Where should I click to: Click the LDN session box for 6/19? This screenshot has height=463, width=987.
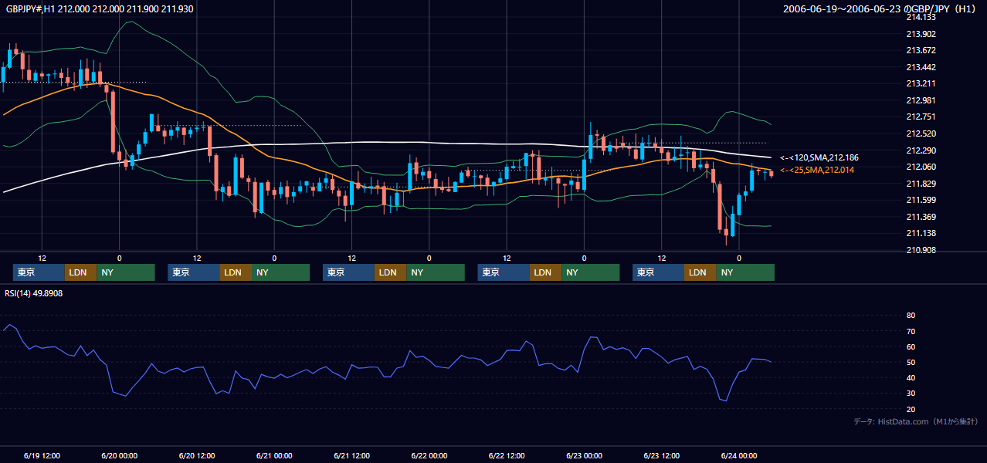80,272
